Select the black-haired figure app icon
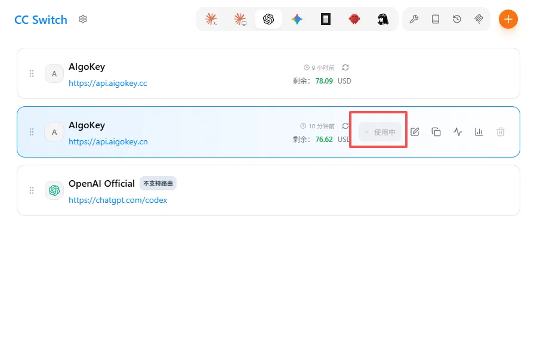 coord(383,19)
